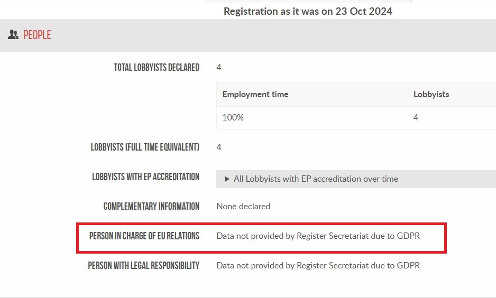
Task: Click the 'Total lobbyists declared' label
Action: coord(157,67)
